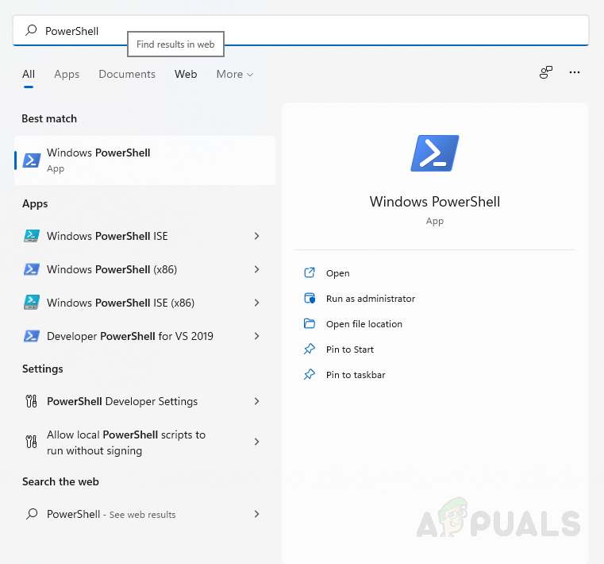Open the More filter dropdown

tap(235, 74)
